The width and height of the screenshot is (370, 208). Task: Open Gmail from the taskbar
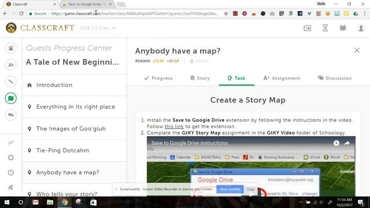(35, 202)
